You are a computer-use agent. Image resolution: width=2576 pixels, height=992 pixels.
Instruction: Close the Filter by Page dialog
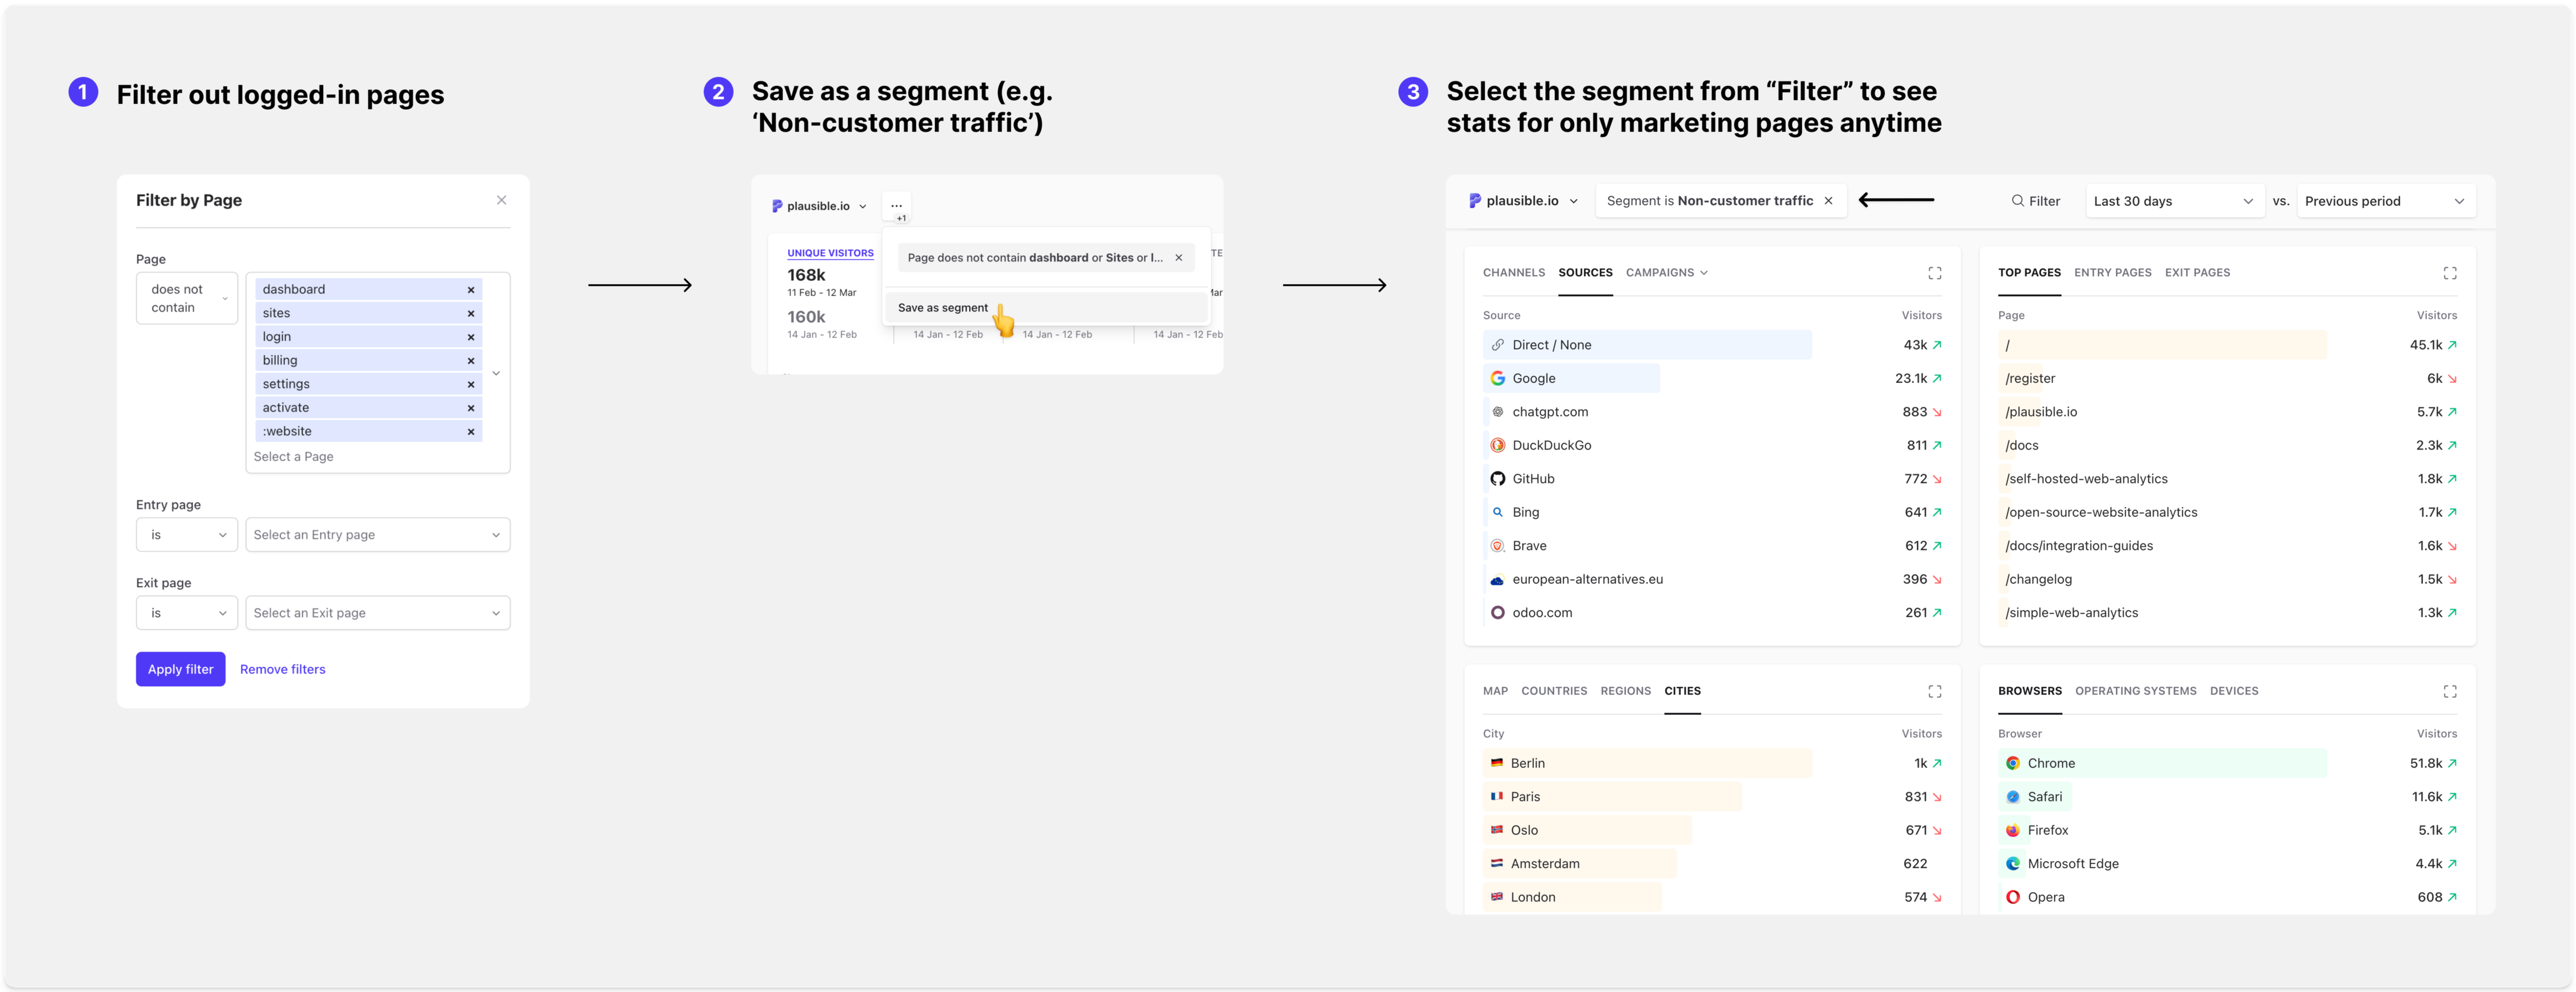click(501, 200)
